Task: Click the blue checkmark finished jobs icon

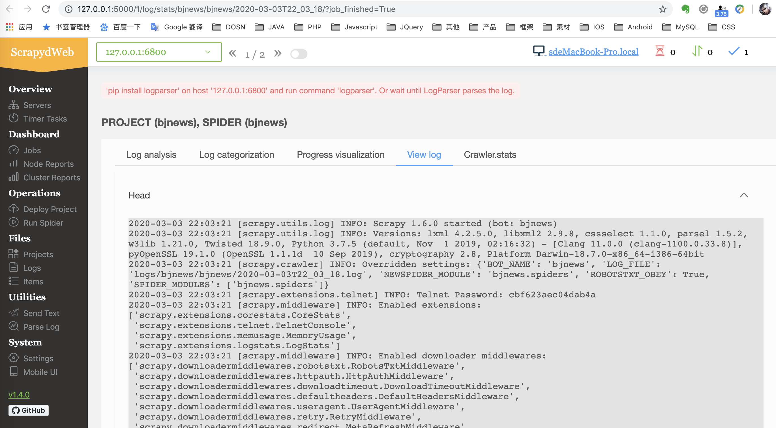Action: 734,51
